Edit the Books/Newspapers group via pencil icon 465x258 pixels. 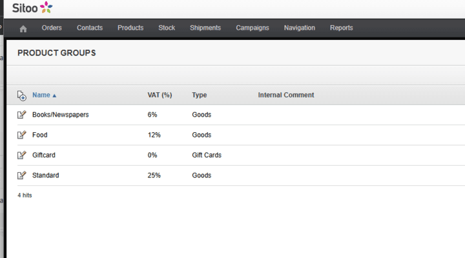pyautogui.click(x=22, y=115)
